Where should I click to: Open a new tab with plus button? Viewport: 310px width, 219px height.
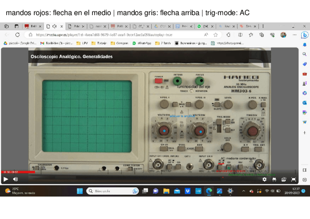[263, 26]
